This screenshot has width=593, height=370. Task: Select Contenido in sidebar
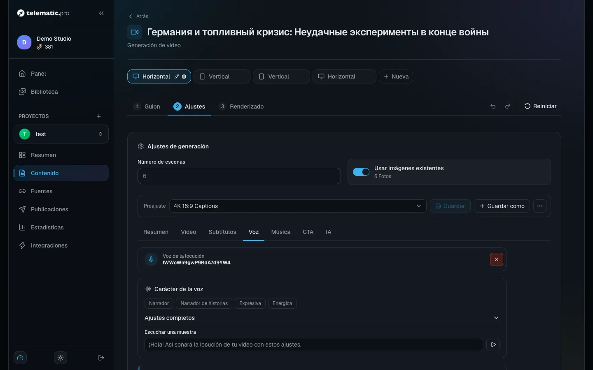click(x=61, y=173)
